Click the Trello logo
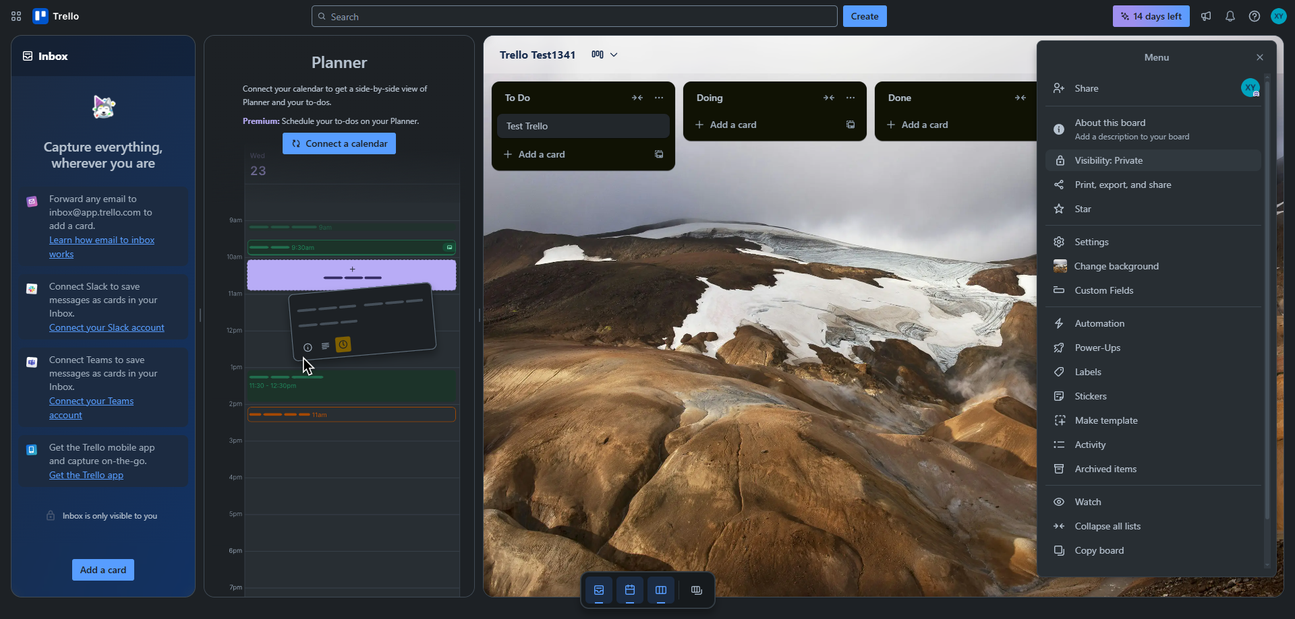This screenshot has width=1295, height=619. click(56, 16)
